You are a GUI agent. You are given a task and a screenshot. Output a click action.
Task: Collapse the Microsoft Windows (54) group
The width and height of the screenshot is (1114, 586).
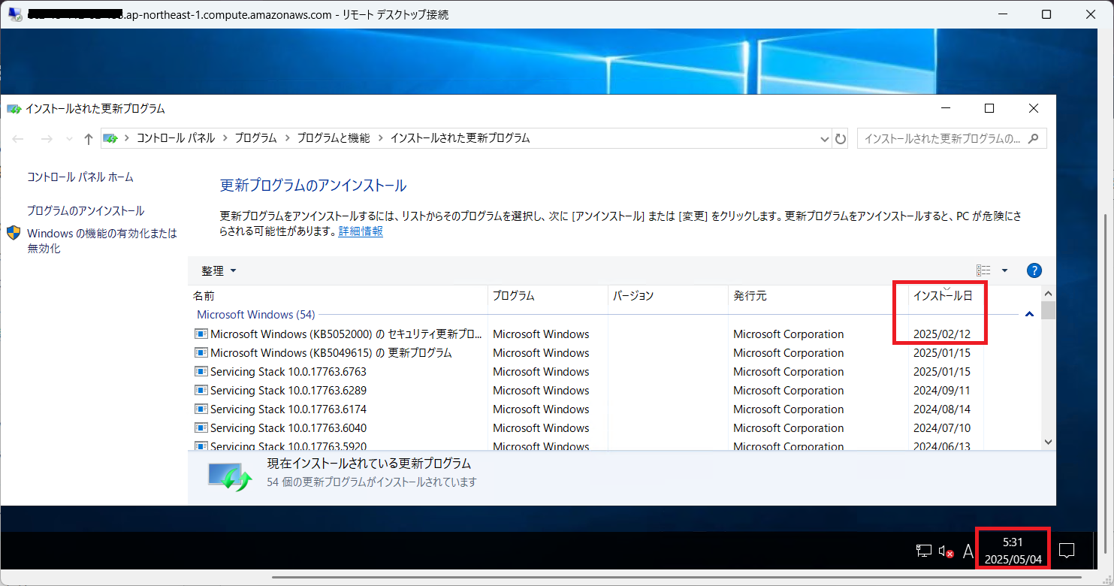coord(1029,315)
